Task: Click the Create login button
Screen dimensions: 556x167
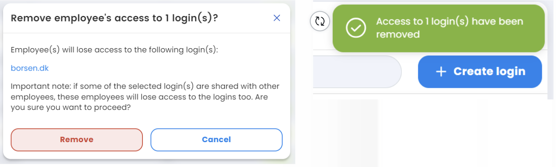Action: pos(480,71)
